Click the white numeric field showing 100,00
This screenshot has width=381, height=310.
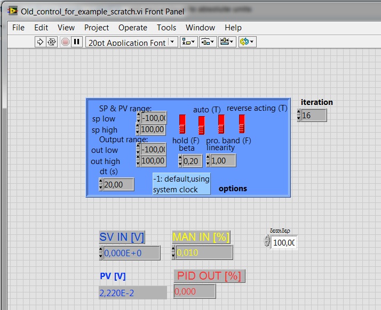click(x=284, y=242)
